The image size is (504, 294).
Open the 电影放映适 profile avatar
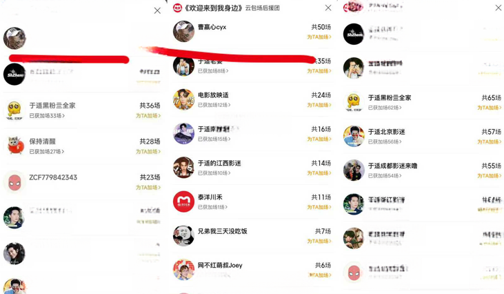pyautogui.click(x=183, y=99)
